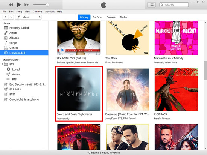The height and width of the screenshot is (155, 207).
Task: Click Jung Kook, BTS, FIFA Sound artist text
Action: pyautogui.click(x=120, y=119)
